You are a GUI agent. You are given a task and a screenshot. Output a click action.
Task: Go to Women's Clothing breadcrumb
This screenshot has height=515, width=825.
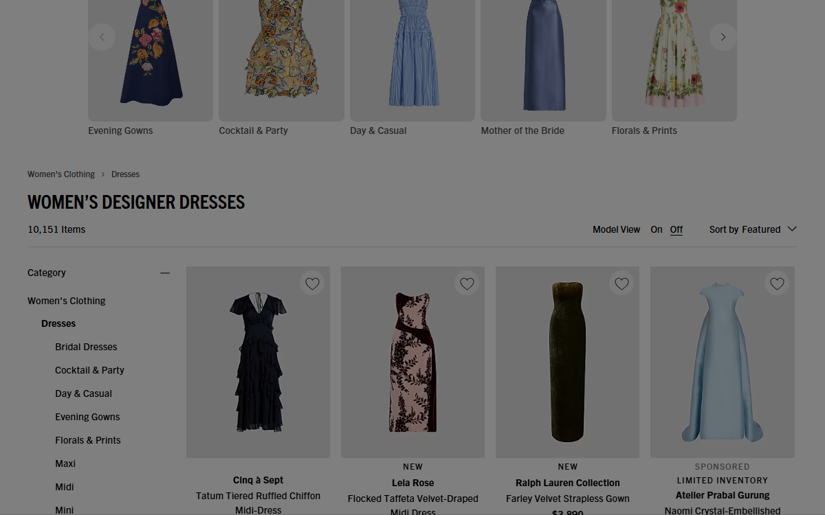coord(61,174)
